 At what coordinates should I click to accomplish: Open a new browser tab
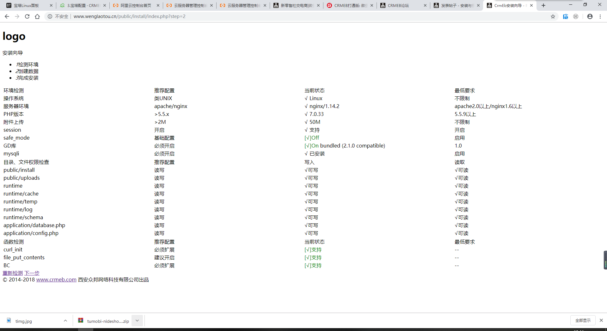point(543,5)
